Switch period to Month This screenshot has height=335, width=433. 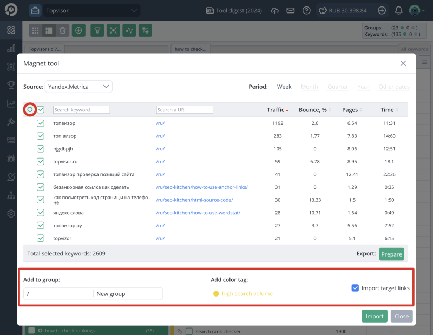click(309, 86)
